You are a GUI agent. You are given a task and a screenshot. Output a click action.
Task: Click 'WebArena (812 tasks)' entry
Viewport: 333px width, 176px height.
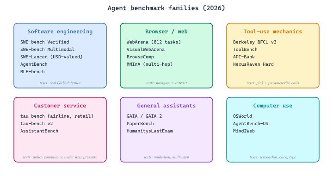(154, 42)
